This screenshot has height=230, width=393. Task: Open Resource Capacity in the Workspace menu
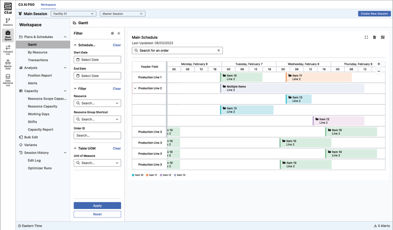tap(42, 106)
